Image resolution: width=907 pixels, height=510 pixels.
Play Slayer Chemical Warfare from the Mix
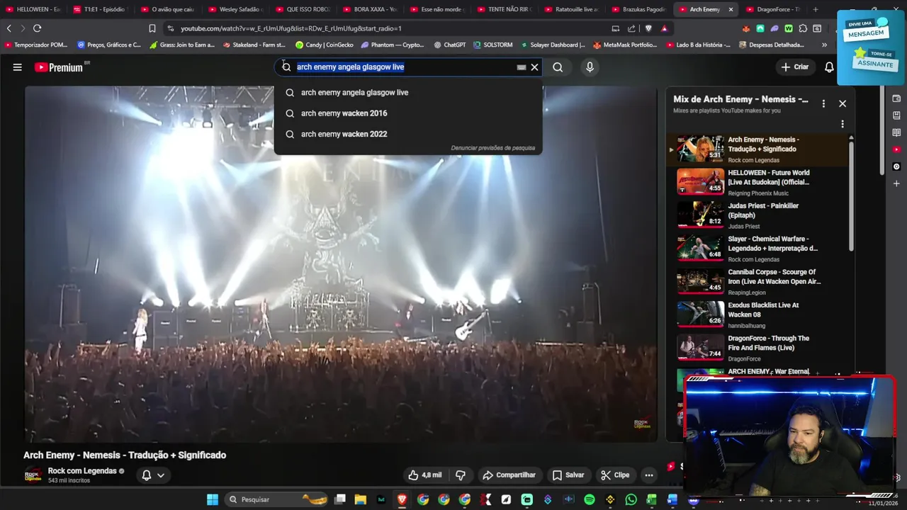click(758, 249)
